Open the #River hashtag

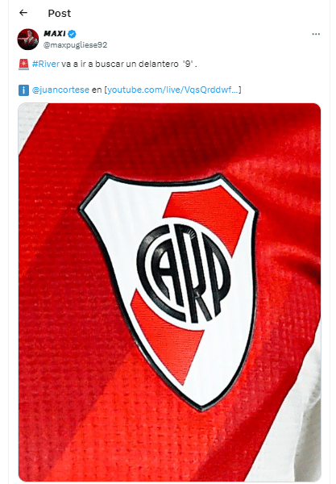click(46, 64)
